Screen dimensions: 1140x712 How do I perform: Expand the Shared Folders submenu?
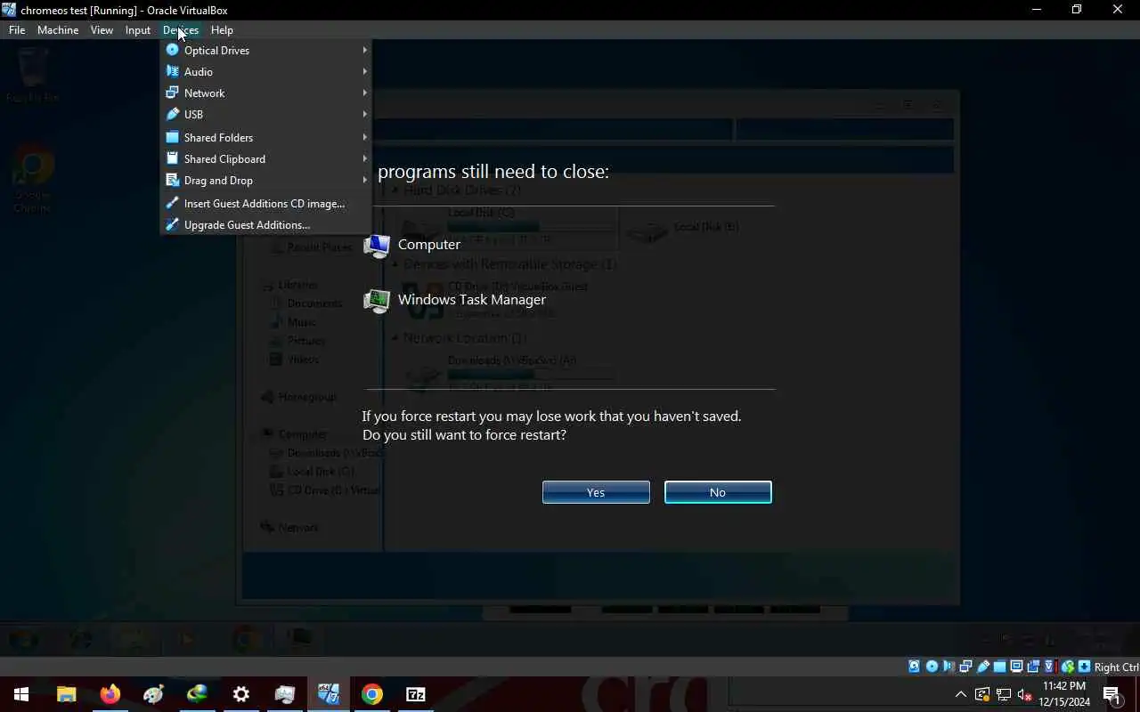coord(265,137)
